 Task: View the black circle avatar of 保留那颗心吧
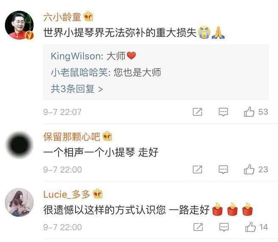(20, 145)
